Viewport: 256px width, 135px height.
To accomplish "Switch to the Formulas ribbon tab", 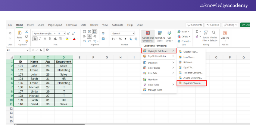I will 71,25.
